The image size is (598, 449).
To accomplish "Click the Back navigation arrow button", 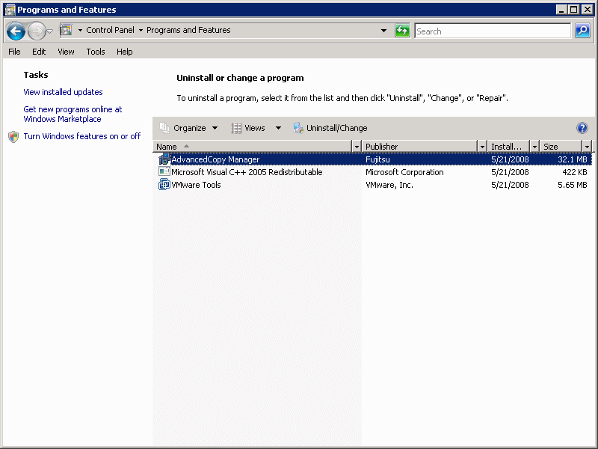I will pos(16,31).
